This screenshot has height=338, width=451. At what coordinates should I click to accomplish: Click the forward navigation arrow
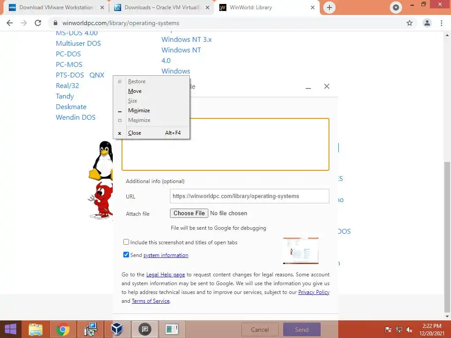point(24,23)
